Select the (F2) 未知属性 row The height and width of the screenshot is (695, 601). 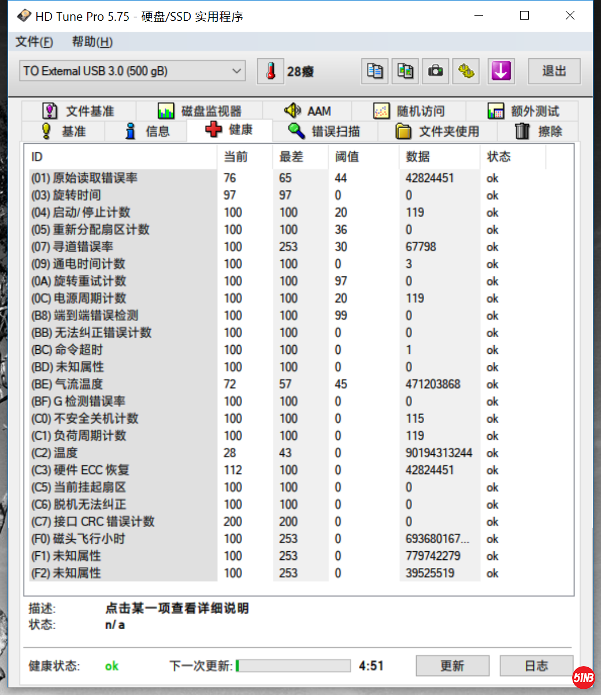click(x=287, y=573)
